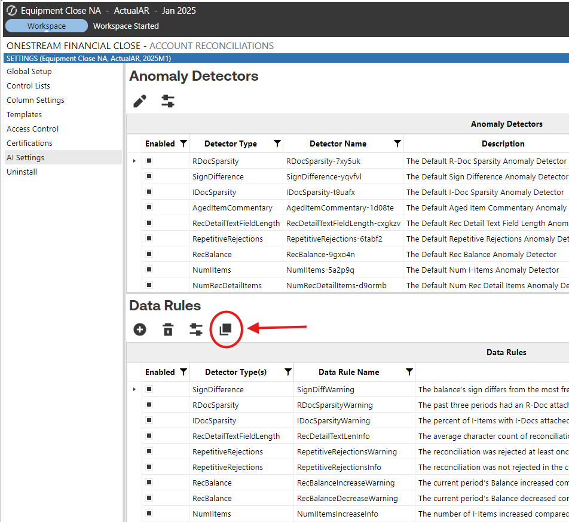Filter the Data Rules Enabled column
Viewport: 569px width, 522px height.
coord(183,372)
